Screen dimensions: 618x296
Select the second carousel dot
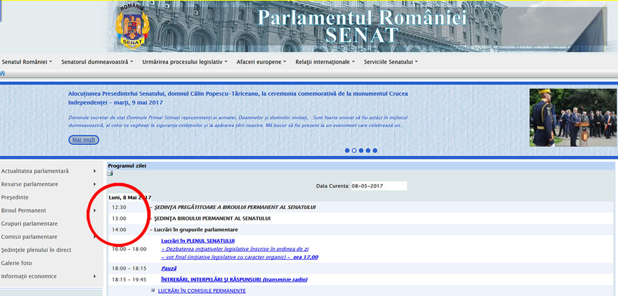coord(354,150)
